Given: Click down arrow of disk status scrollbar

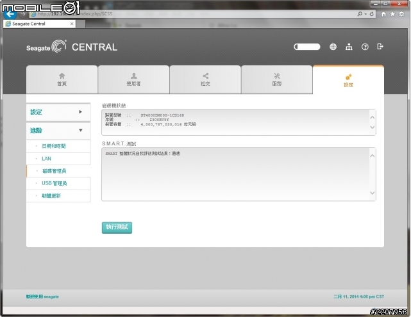Looking at the screenshot, I should 372,127.
